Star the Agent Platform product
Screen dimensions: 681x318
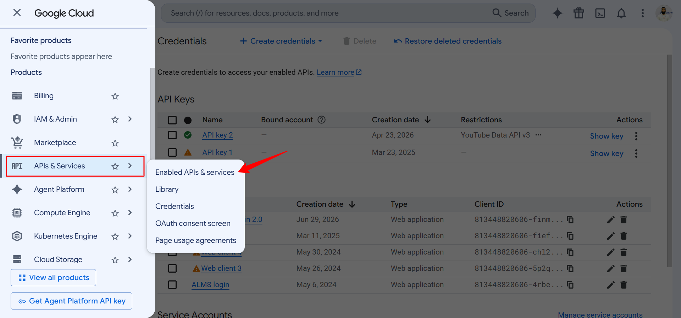115,190
